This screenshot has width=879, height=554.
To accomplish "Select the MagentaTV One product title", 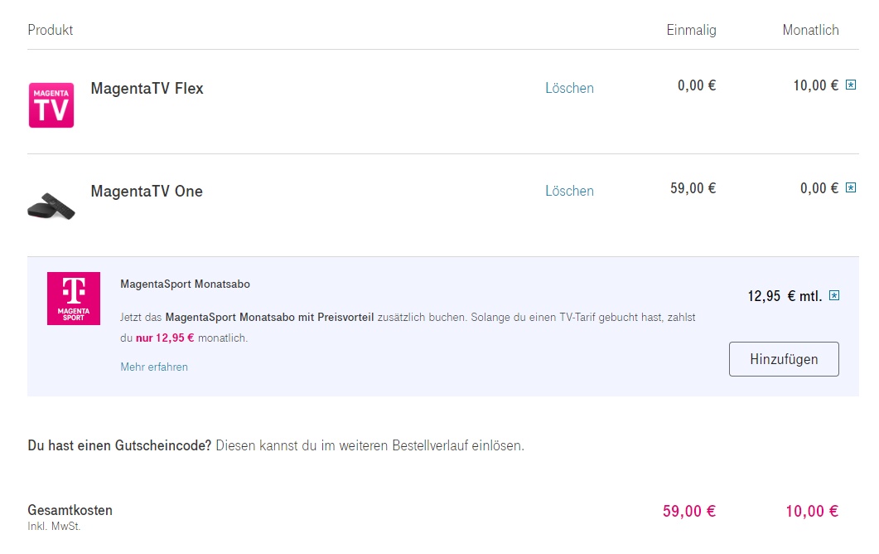I will point(147,191).
